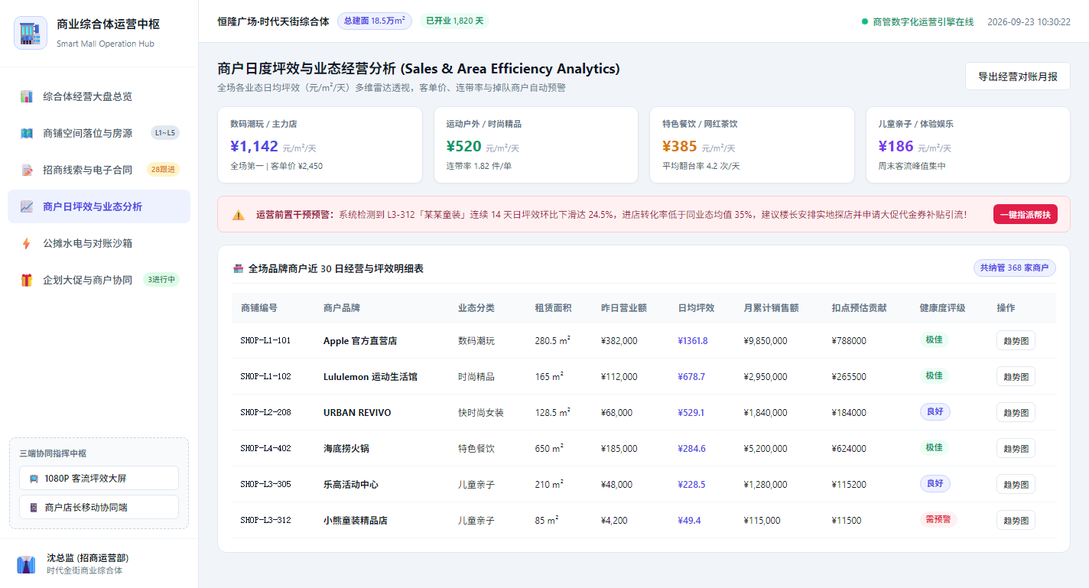Image resolution: width=1089 pixels, height=588 pixels.
Task: Click 扣点预估贡献 column header
Action: (860, 307)
